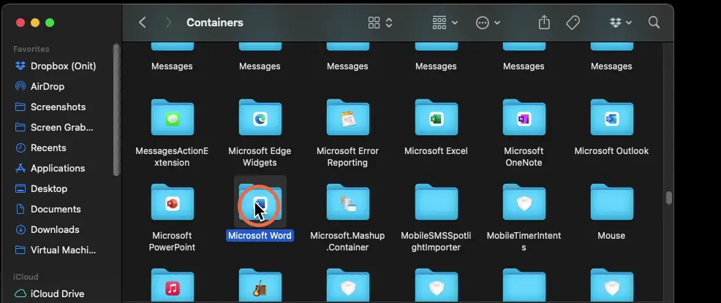The height and width of the screenshot is (303, 721).
Task: Change the view mode with the icon-grid switcher
Action: pos(380,23)
